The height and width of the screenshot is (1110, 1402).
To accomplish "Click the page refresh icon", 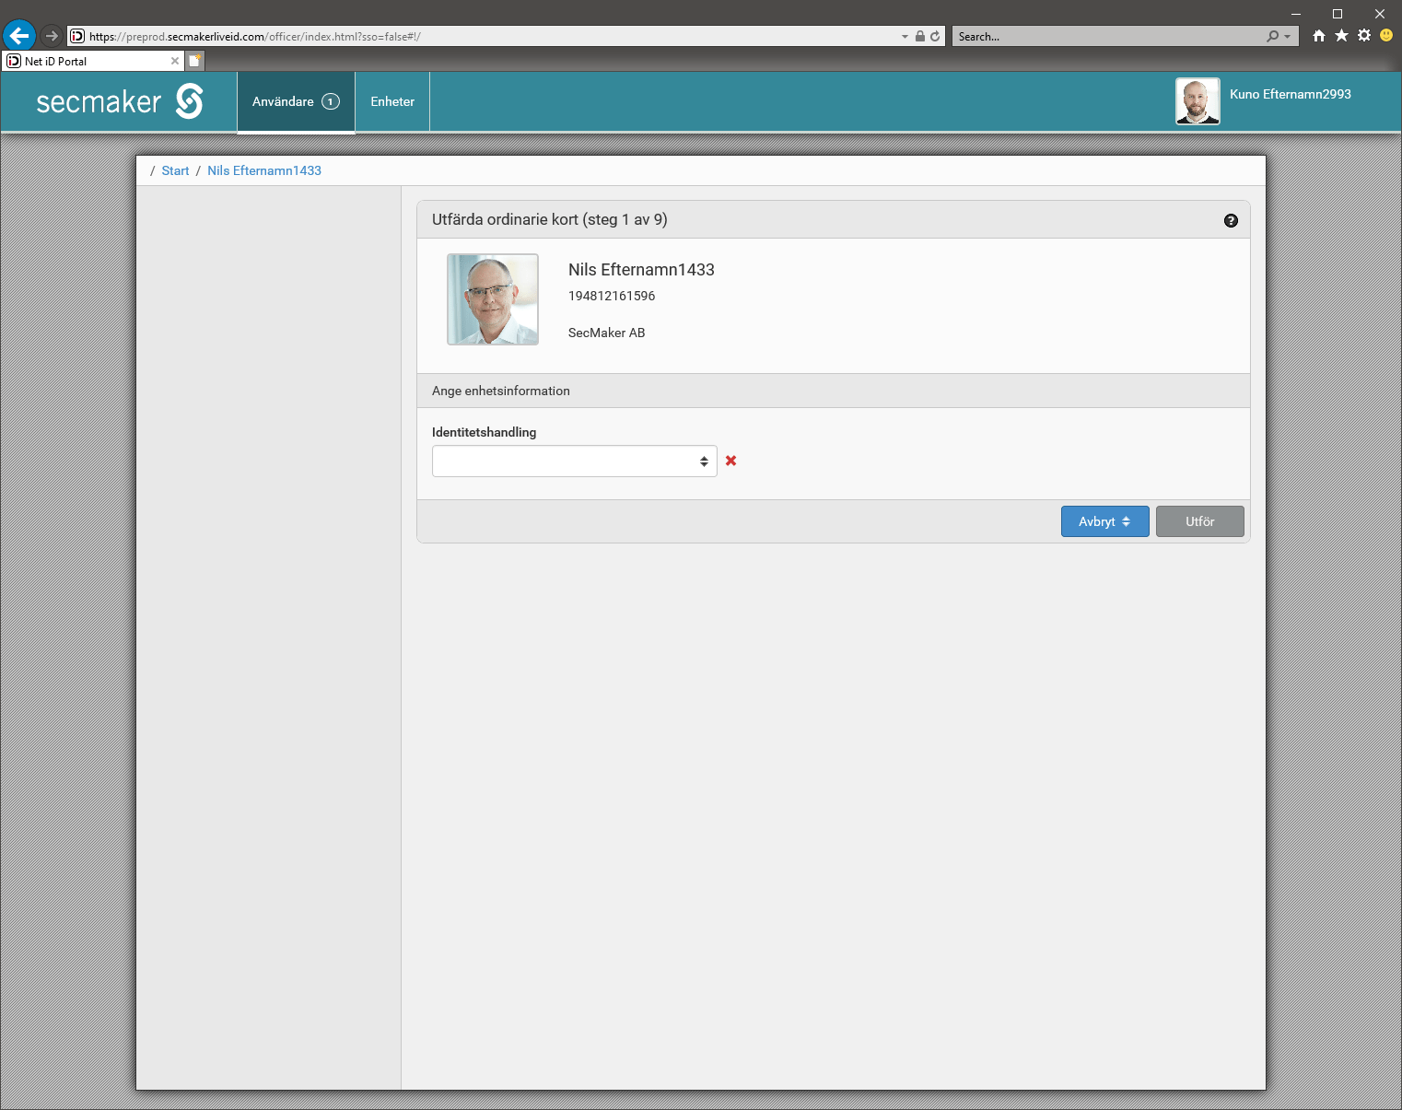I will [935, 37].
